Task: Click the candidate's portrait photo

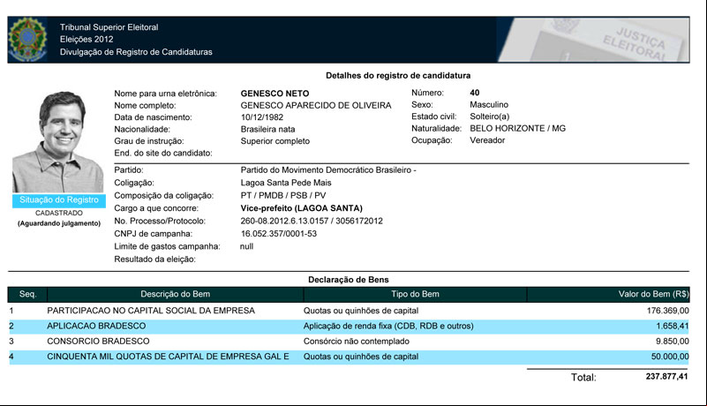Action: pos(58,142)
